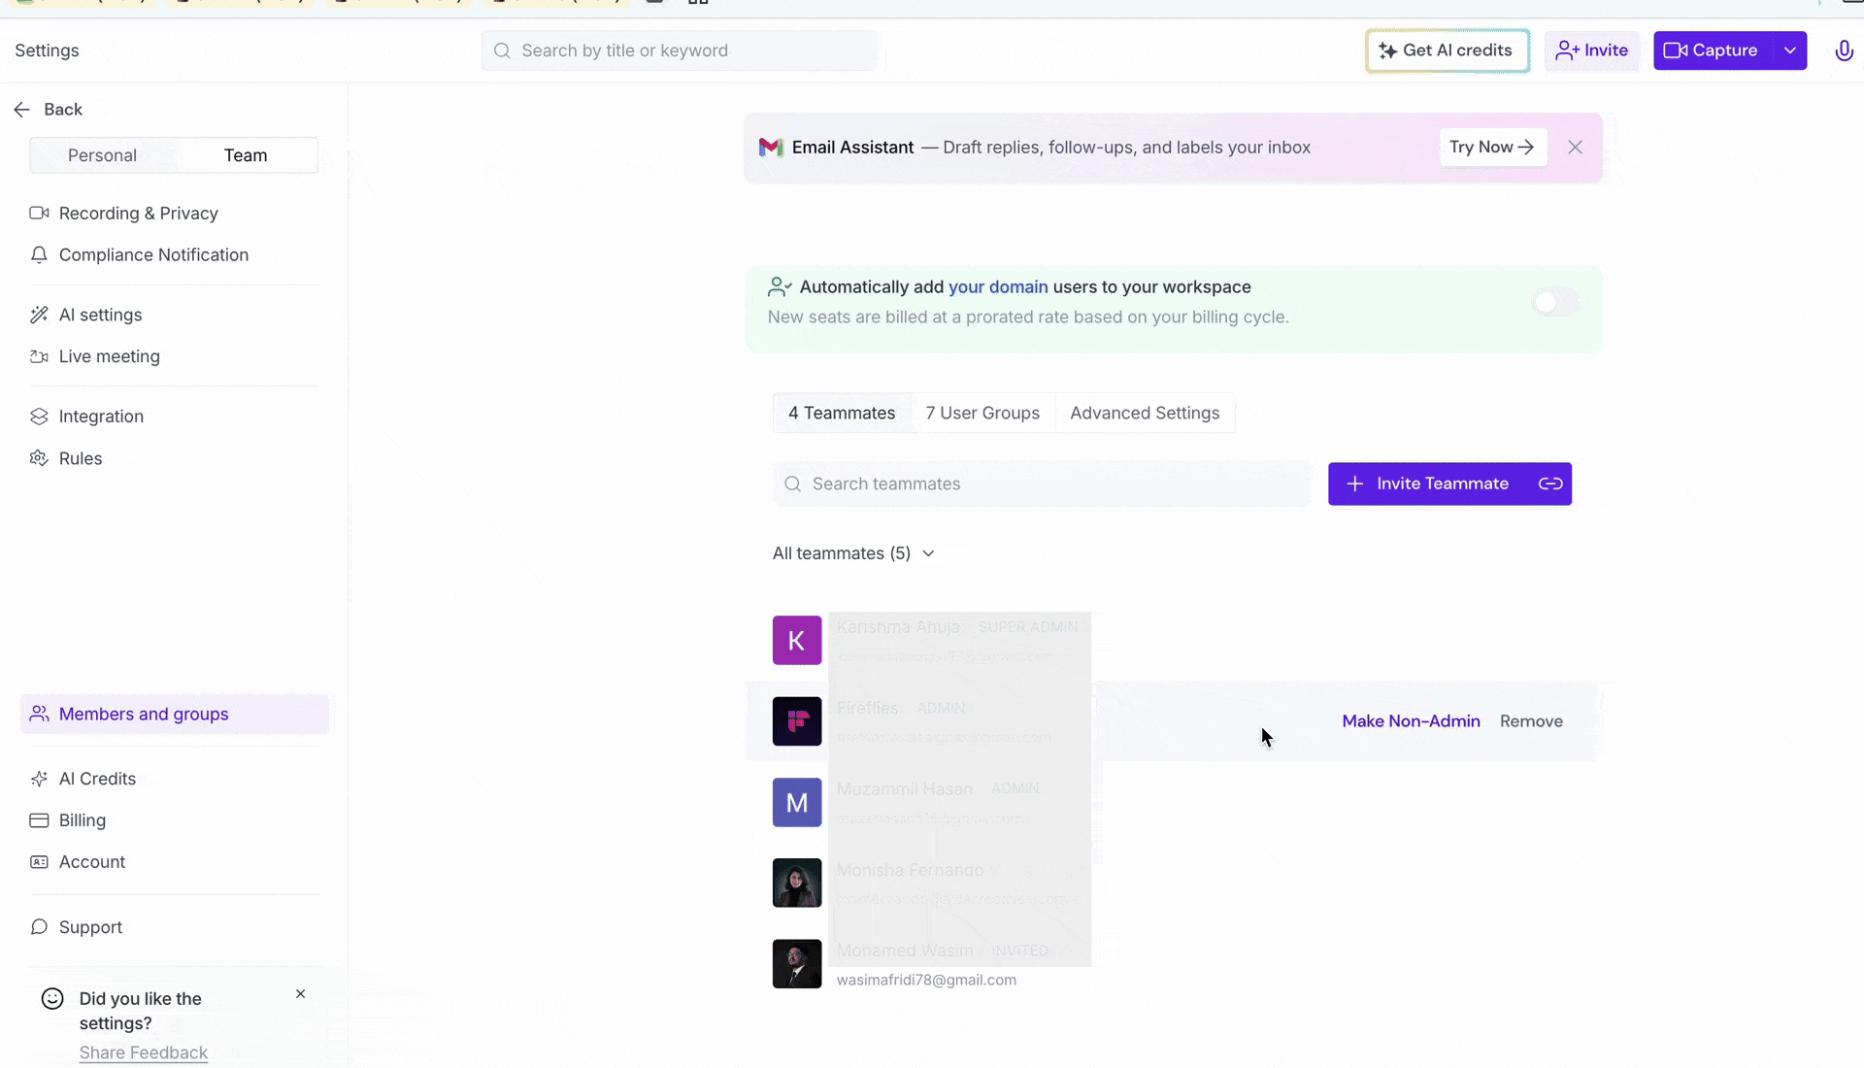This screenshot has width=1864, height=1068.
Task: Open the Rules settings
Action: [x=81, y=457]
